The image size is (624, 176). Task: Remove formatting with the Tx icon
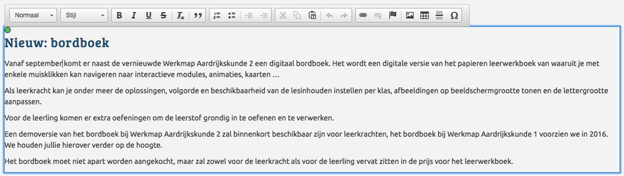point(181,15)
